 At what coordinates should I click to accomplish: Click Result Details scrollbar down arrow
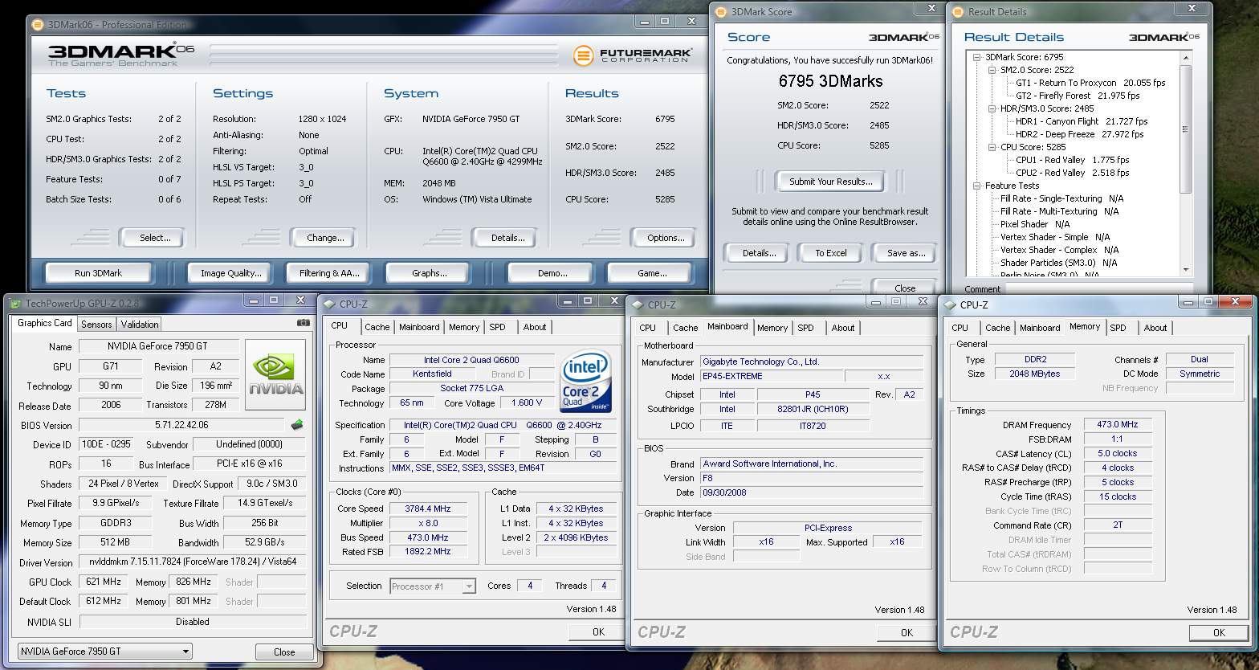pyautogui.click(x=1186, y=269)
